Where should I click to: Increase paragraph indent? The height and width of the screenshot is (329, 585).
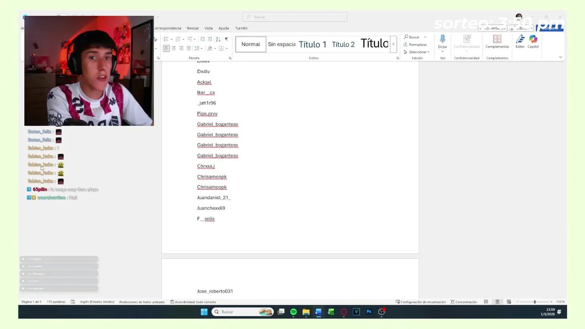pyautogui.click(x=210, y=39)
